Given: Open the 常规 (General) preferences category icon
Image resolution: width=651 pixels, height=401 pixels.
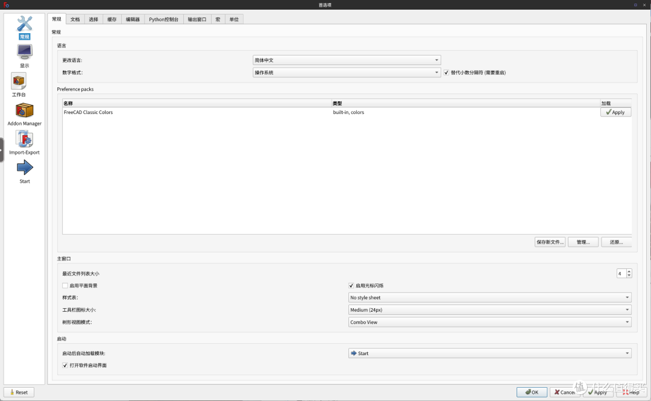Looking at the screenshot, I should pos(25,27).
